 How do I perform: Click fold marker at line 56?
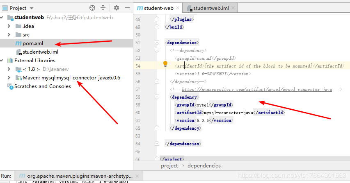[157, 81]
